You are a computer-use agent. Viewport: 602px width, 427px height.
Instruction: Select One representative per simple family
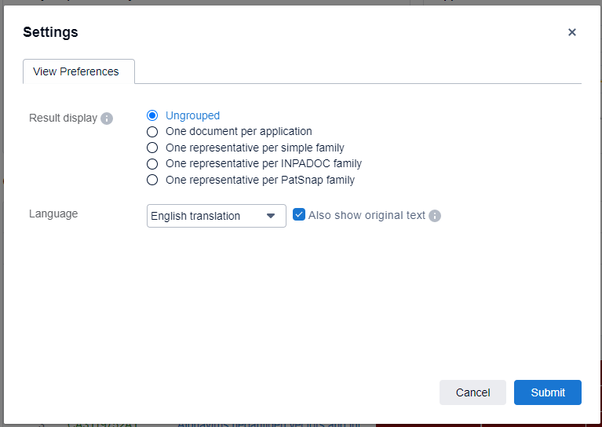point(152,148)
